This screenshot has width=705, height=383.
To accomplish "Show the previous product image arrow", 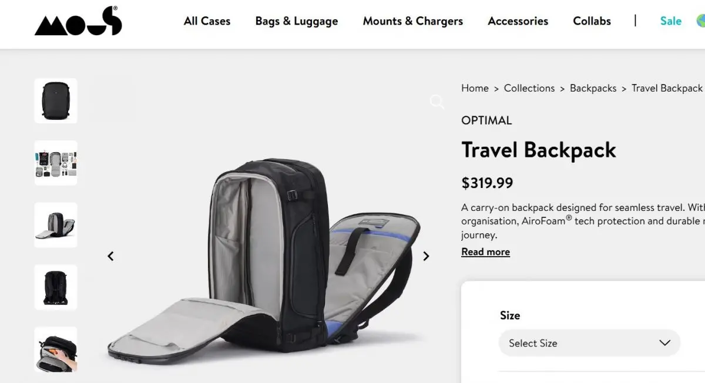I will pos(110,256).
